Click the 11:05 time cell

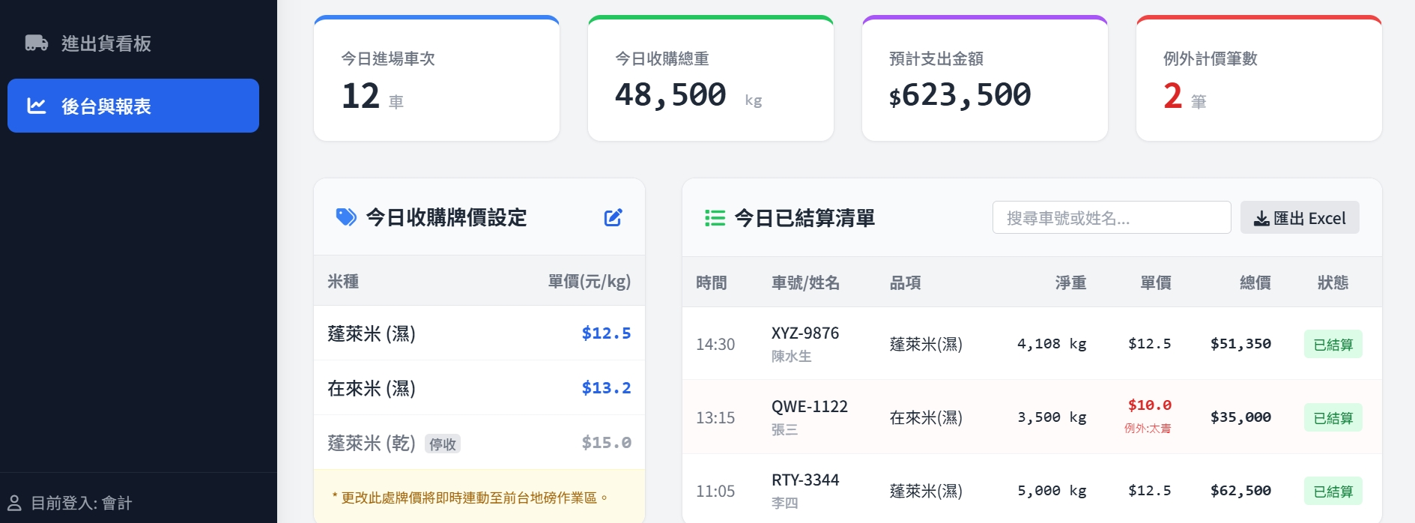[715, 491]
